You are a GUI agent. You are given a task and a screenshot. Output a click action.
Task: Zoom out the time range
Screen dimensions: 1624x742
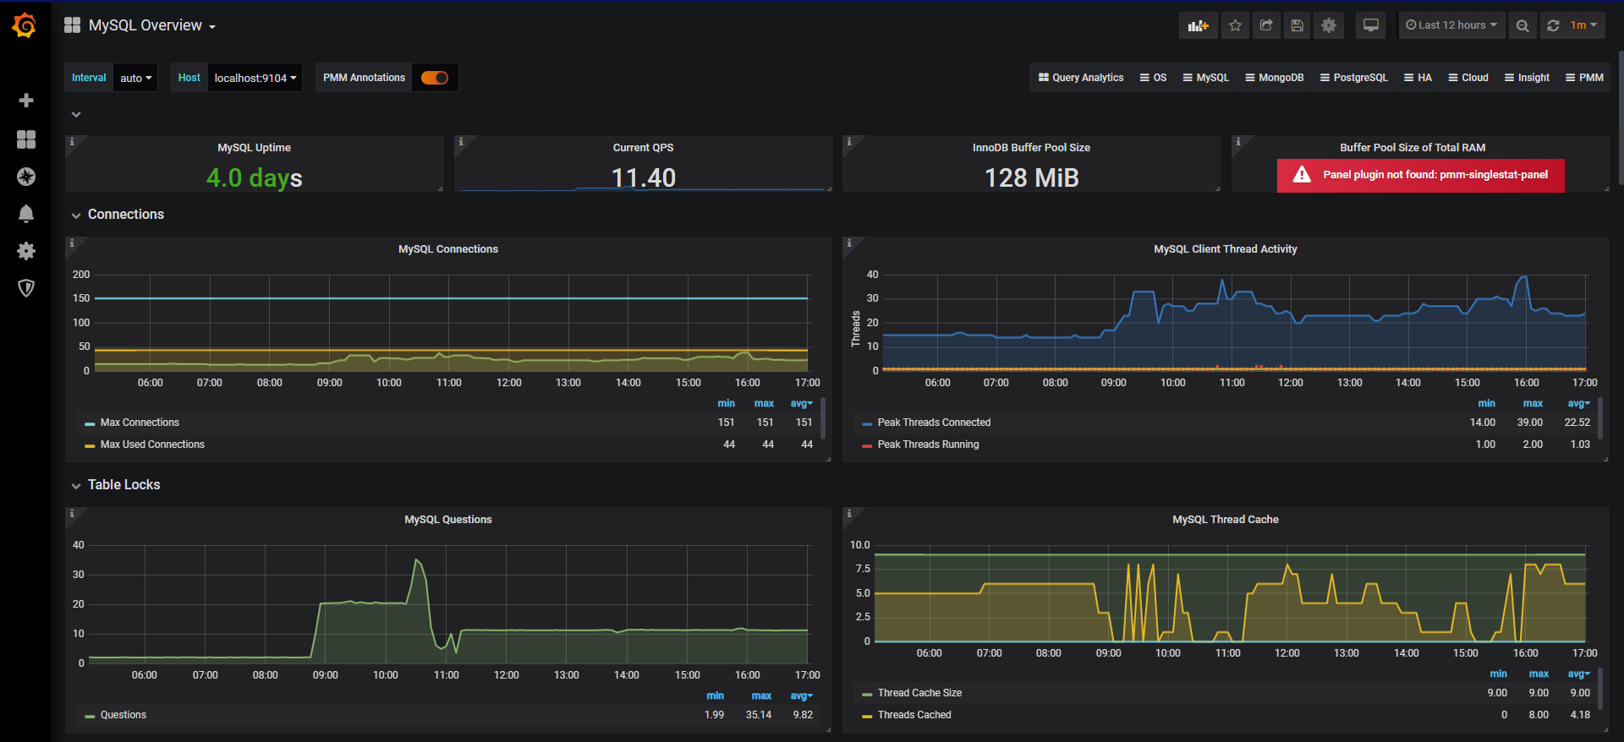tap(1522, 25)
